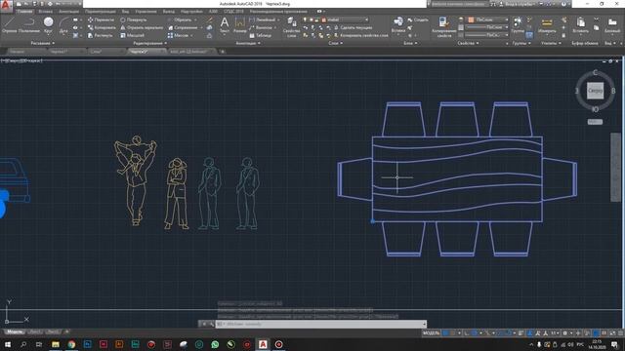Image resolution: width=625 pixels, height=351 pixels.
Task: Click the Базовый view tool
Action: pyautogui.click(x=612, y=25)
